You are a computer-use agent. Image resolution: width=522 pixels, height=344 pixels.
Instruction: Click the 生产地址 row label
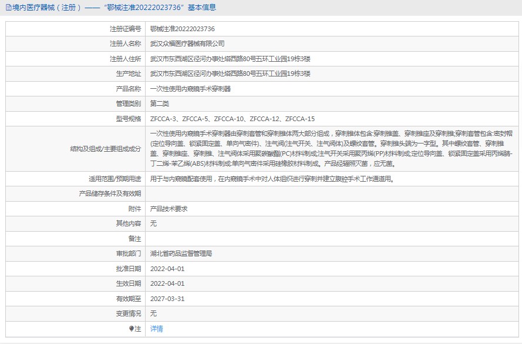click(129, 74)
